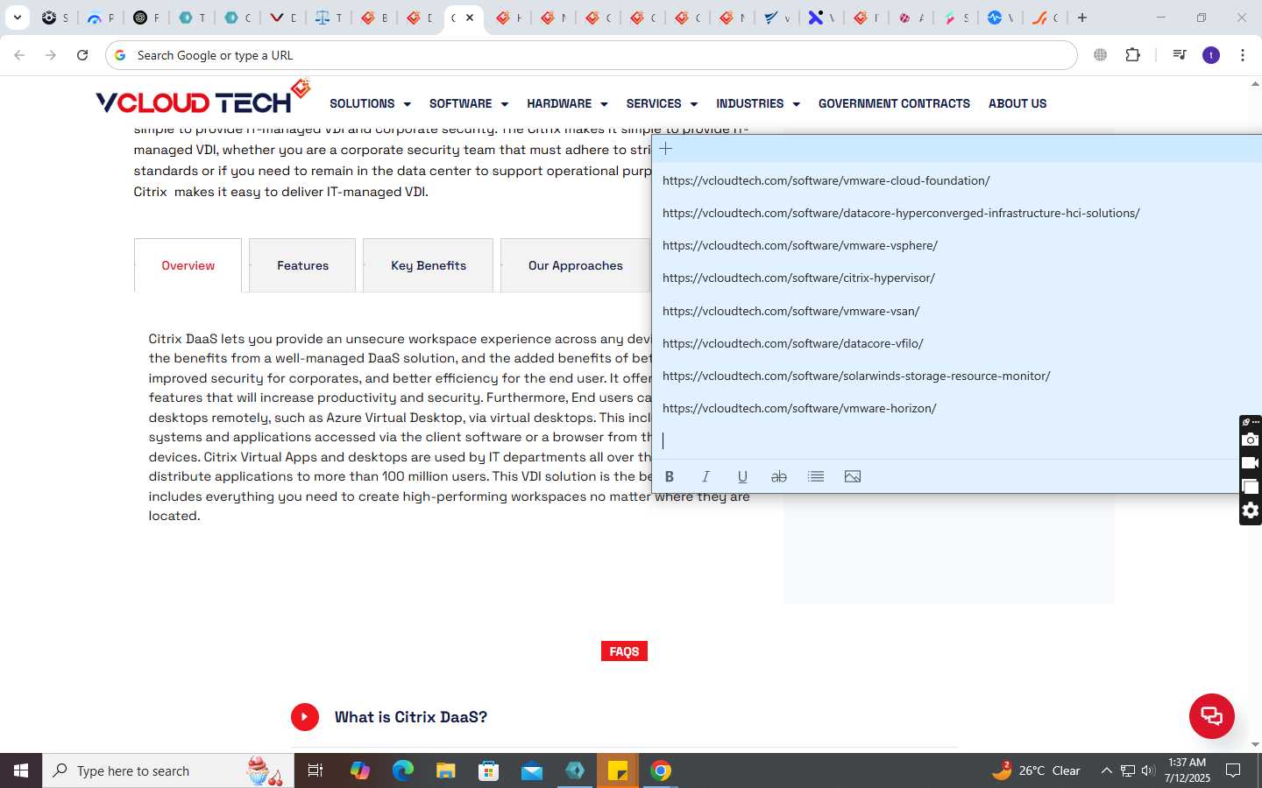1262x788 pixels.
Task: Select the Overview tab
Action: pos(188,265)
